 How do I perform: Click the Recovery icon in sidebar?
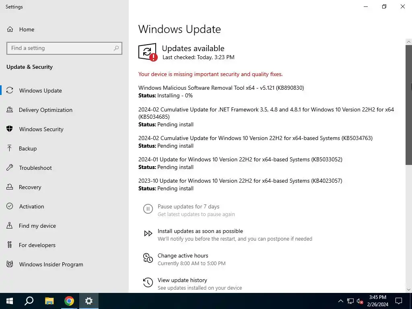[x=10, y=187]
